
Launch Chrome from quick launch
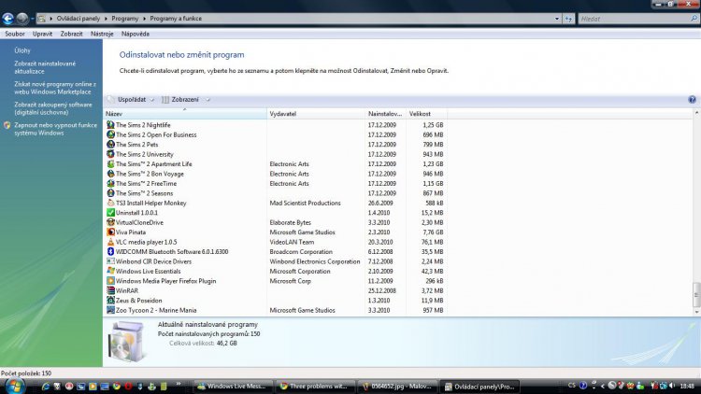tap(117, 387)
